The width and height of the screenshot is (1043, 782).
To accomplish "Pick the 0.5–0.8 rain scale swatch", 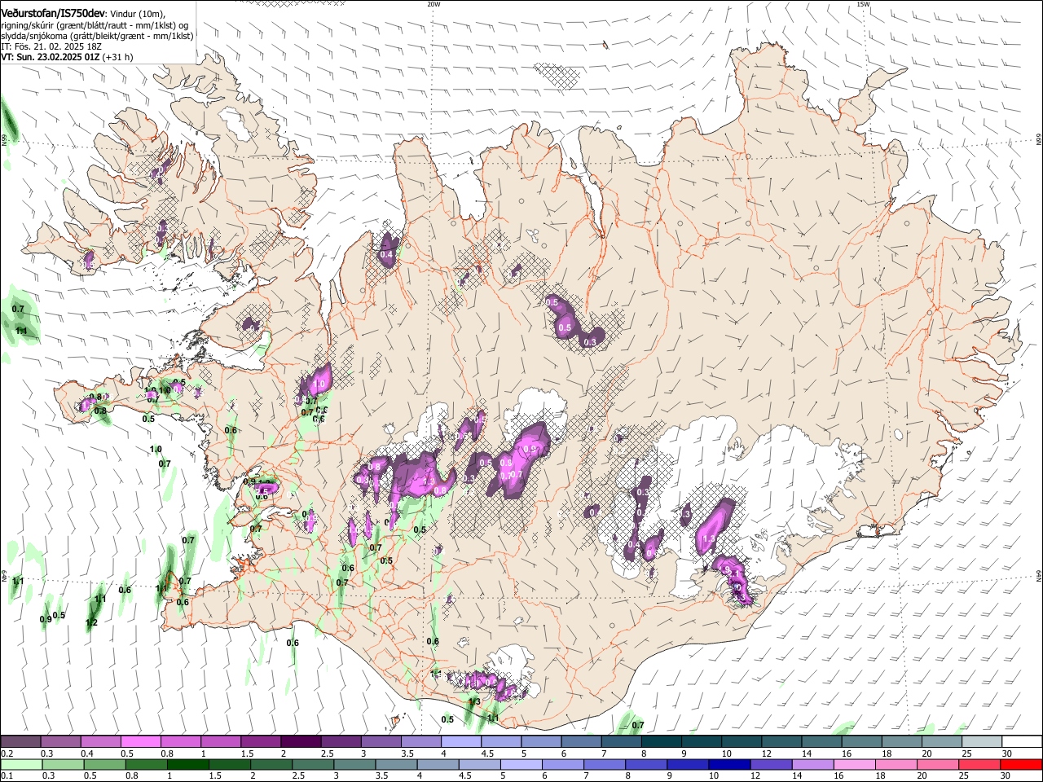I will click(104, 764).
